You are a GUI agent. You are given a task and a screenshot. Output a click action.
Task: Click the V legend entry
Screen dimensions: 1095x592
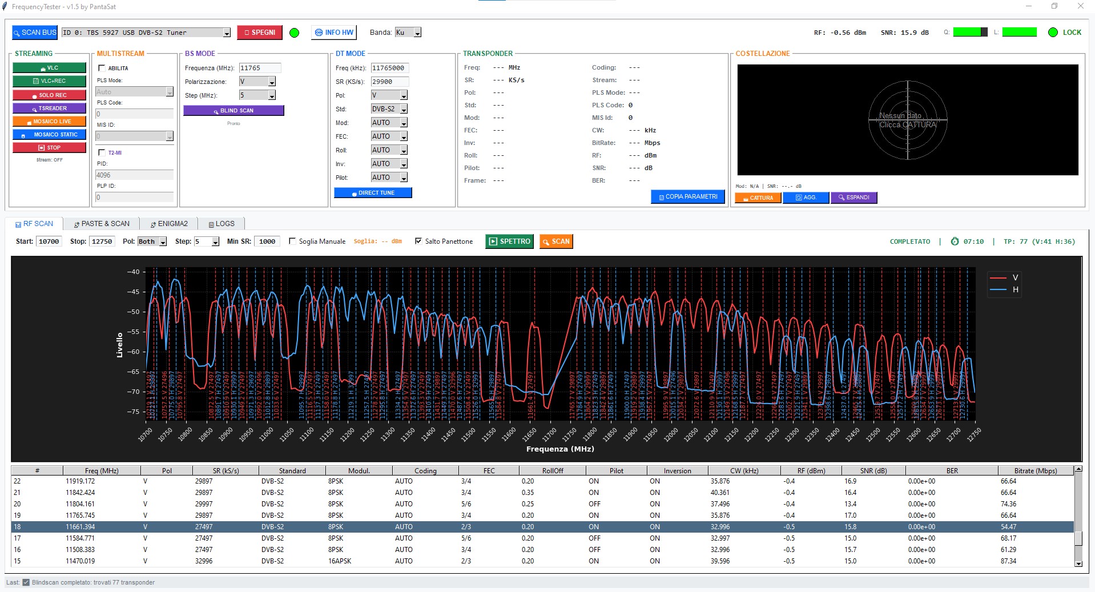[1004, 277]
